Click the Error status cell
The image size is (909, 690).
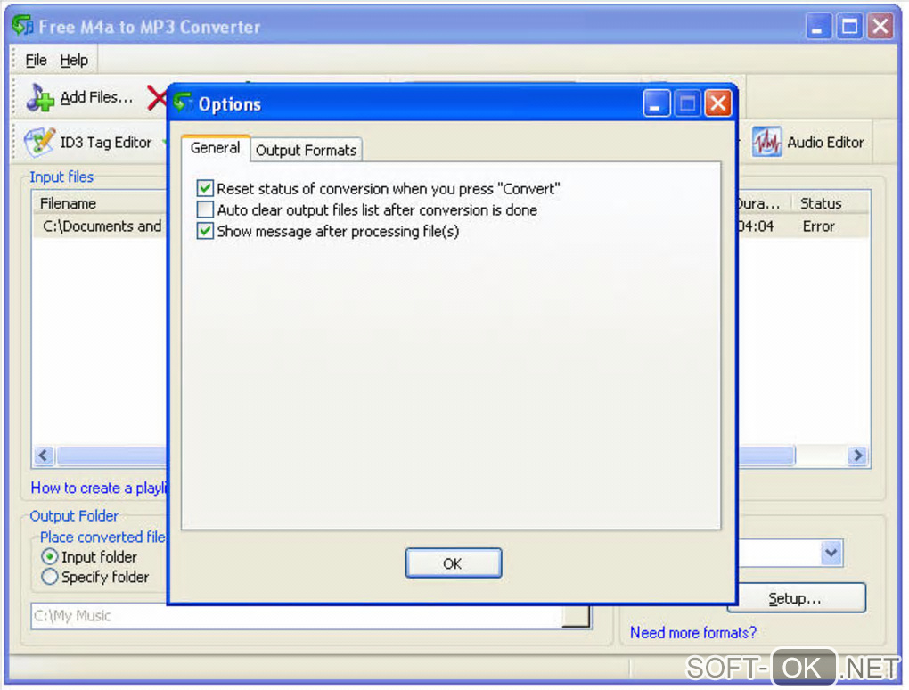819,226
